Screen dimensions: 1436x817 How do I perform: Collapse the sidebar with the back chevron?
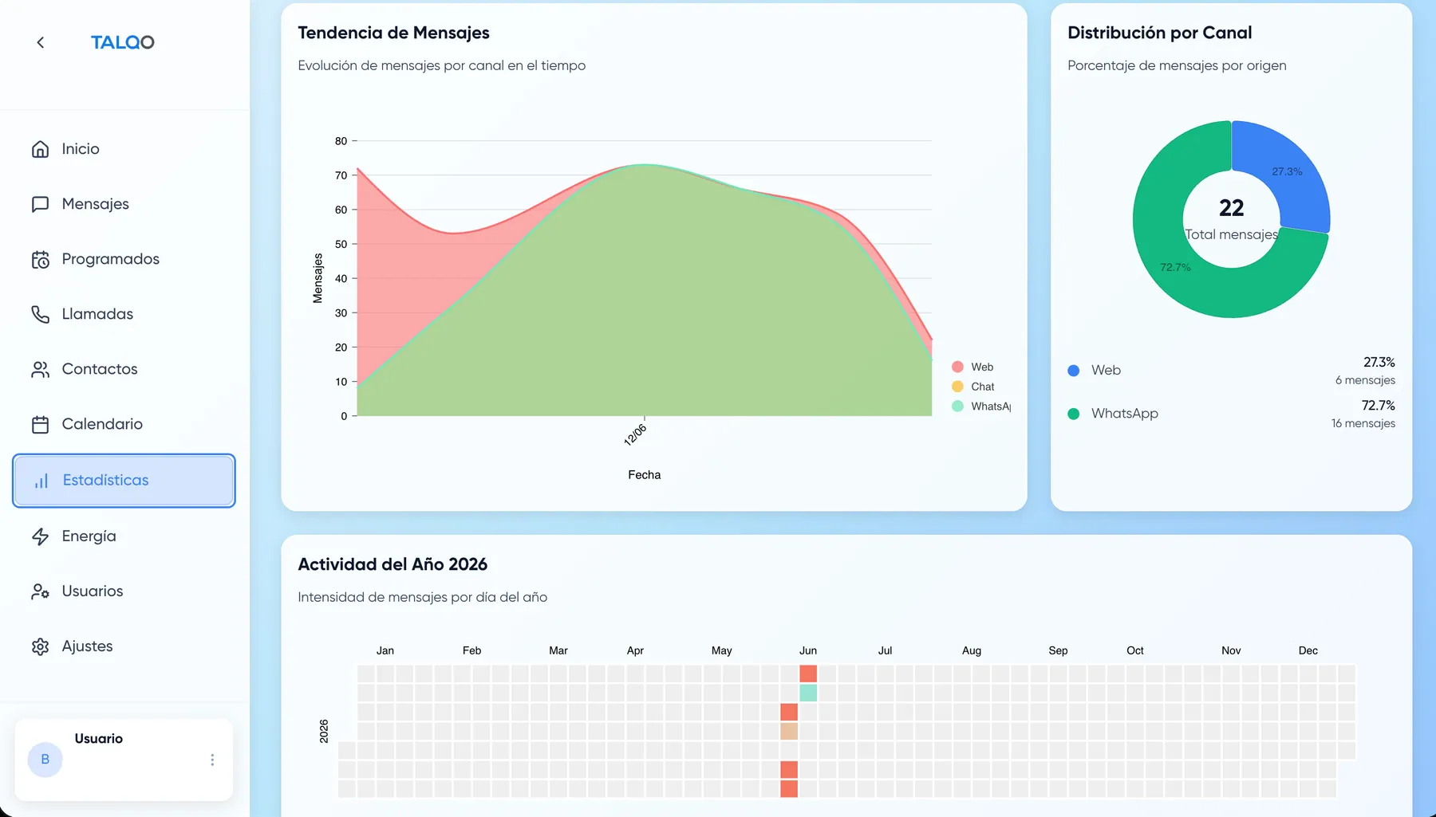[41, 42]
